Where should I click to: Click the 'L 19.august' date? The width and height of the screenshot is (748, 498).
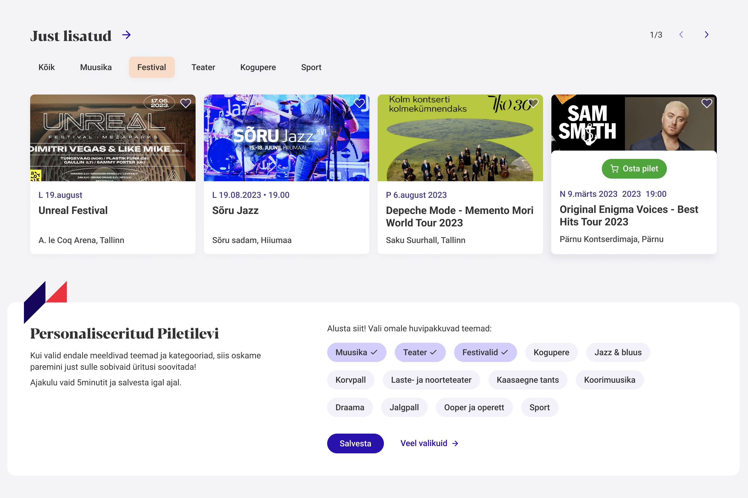(x=60, y=195)
